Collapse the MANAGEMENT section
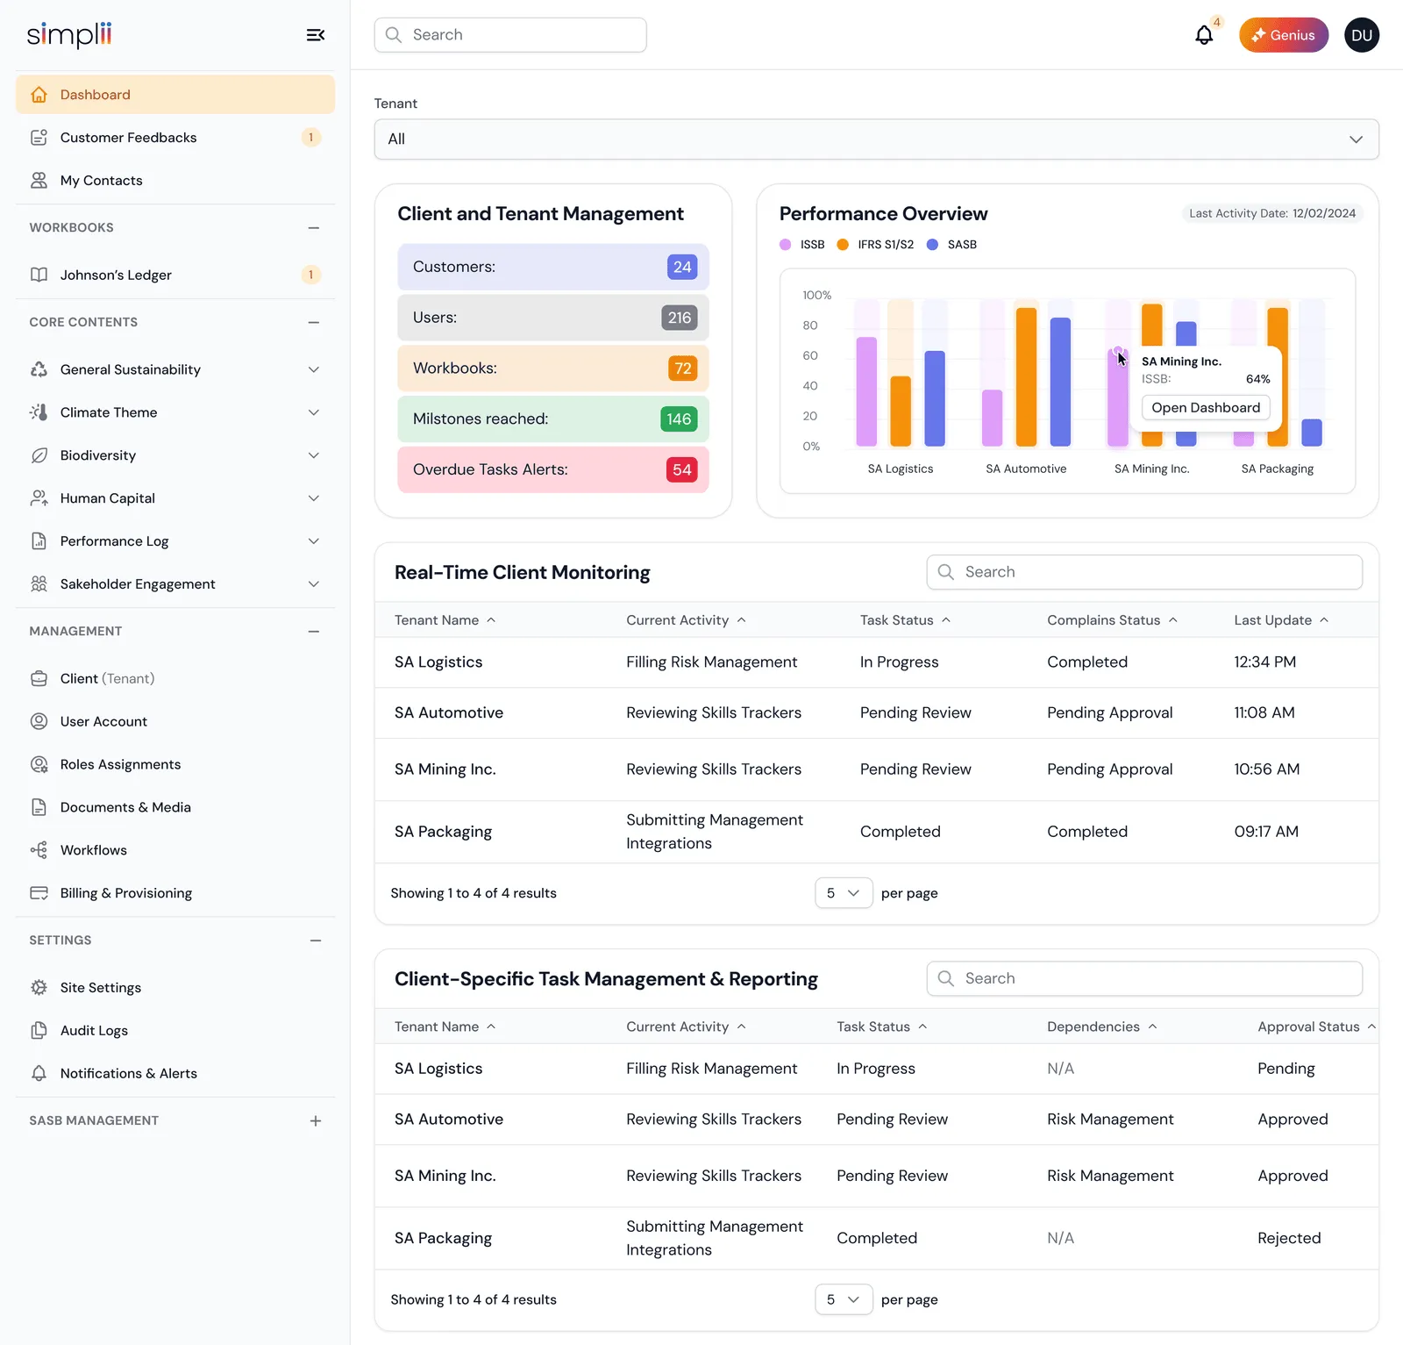 tap(314, 632)
